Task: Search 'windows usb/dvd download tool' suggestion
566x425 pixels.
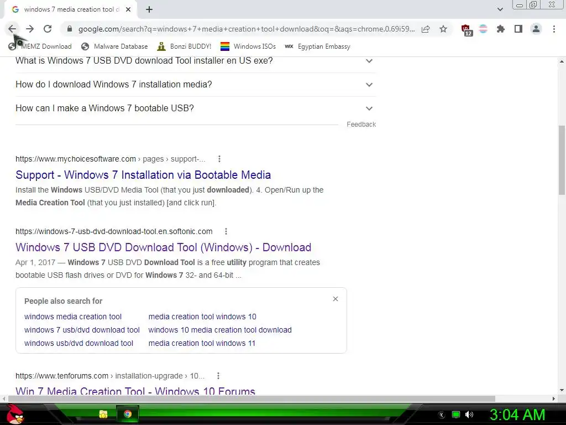Action: coord(78,343)
